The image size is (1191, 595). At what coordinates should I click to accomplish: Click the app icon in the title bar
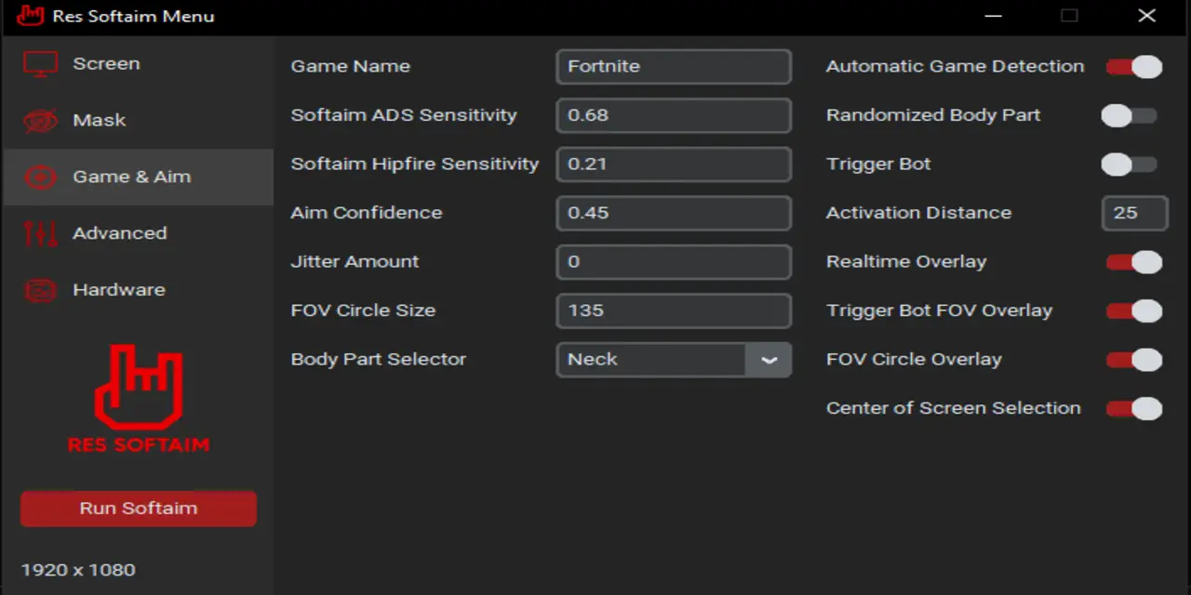click(30, 16)
